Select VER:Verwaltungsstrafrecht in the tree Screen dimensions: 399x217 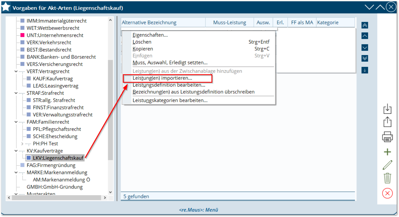tap(63, 115)
